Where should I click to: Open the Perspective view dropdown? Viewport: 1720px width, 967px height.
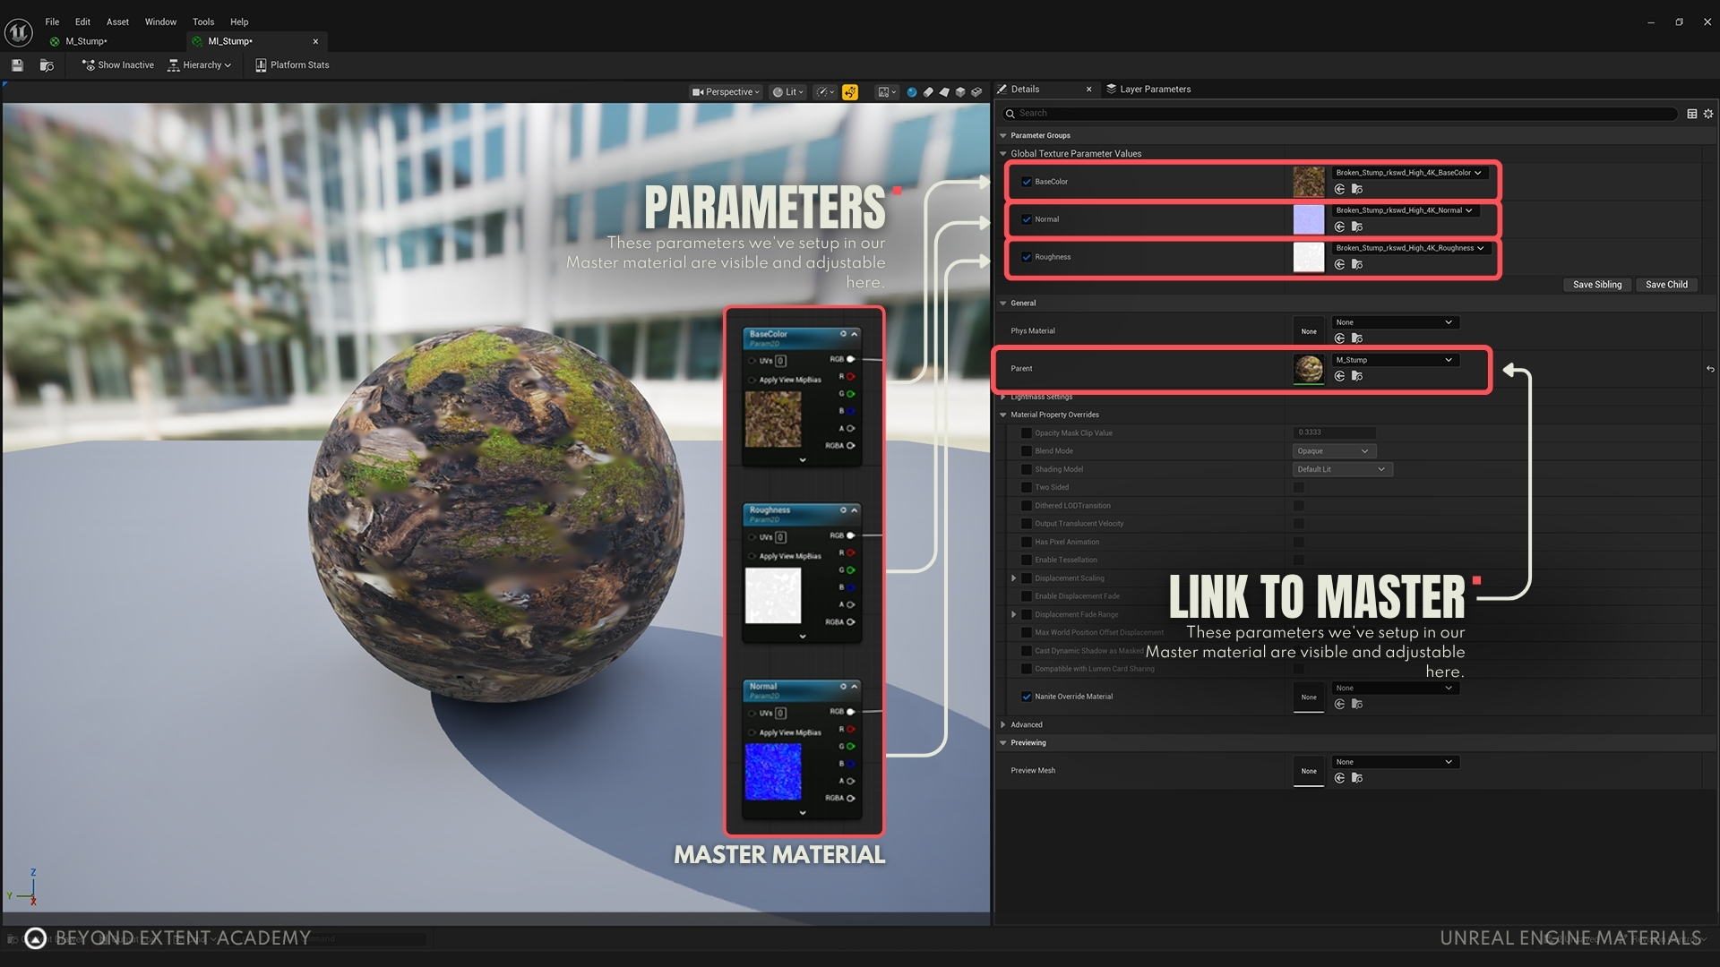pyautogui.click(x=726, y=92)
